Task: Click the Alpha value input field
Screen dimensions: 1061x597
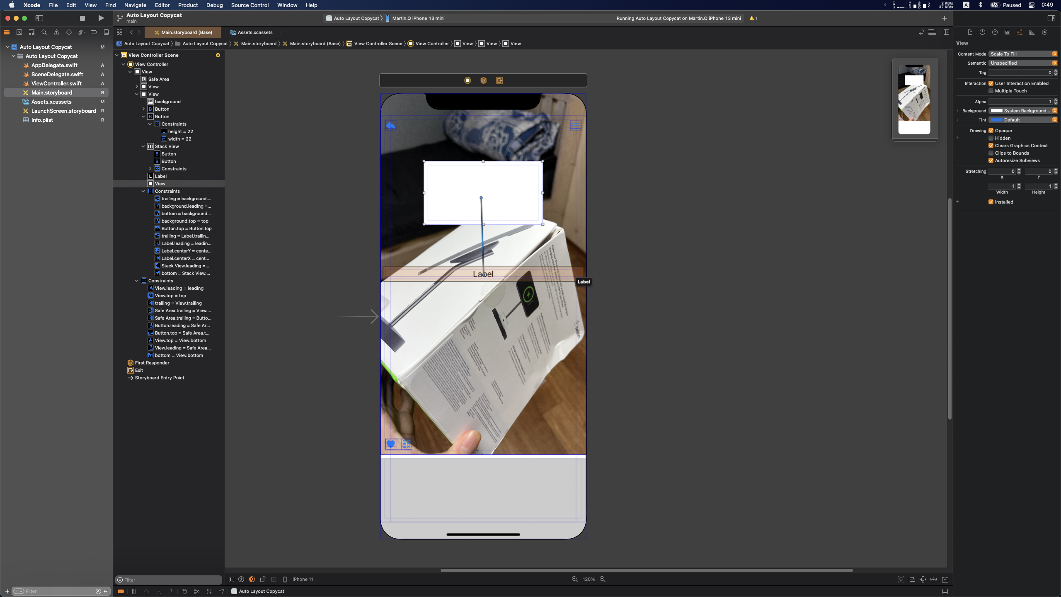Action: pos(1020,102)
